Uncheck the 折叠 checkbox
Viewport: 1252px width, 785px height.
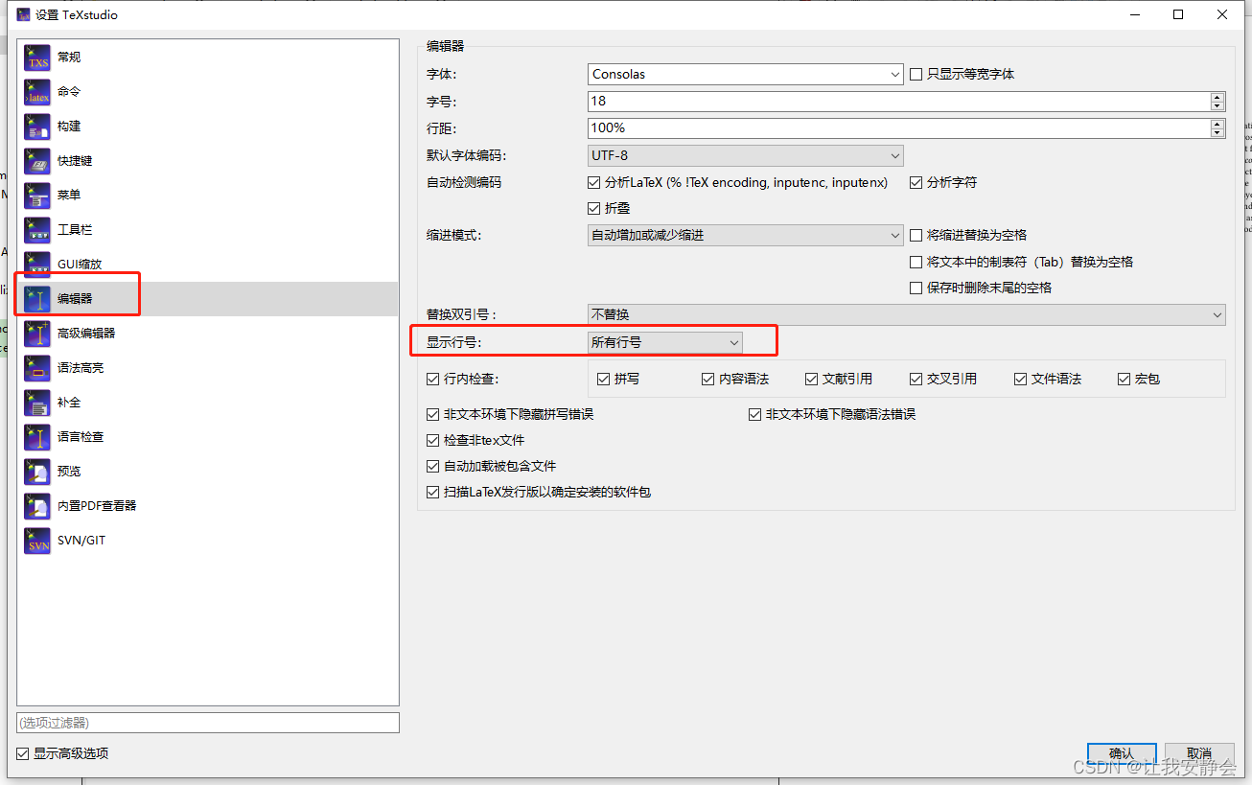(x=593, y=208)
